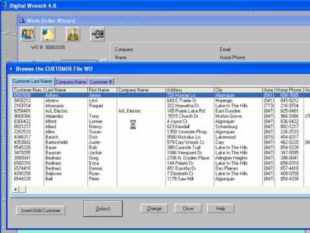Click the Last Name column header

(66, 90)
